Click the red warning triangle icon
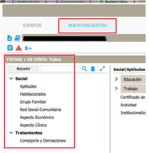Viewport: 149px width, 153px height. point(19,48)
